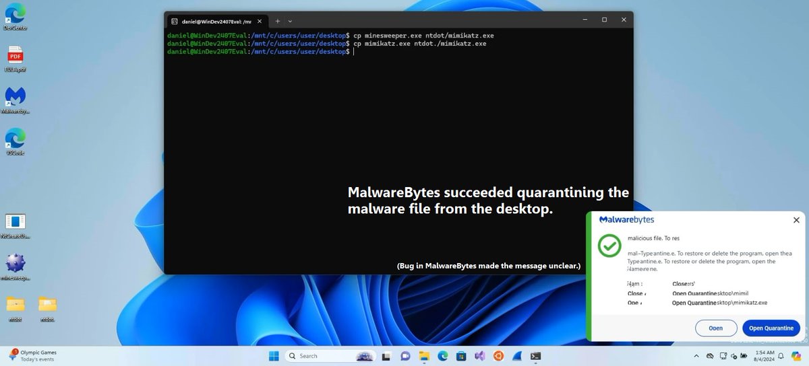Click the green check mark in Malwarebytes popup

tap(610, 245)
